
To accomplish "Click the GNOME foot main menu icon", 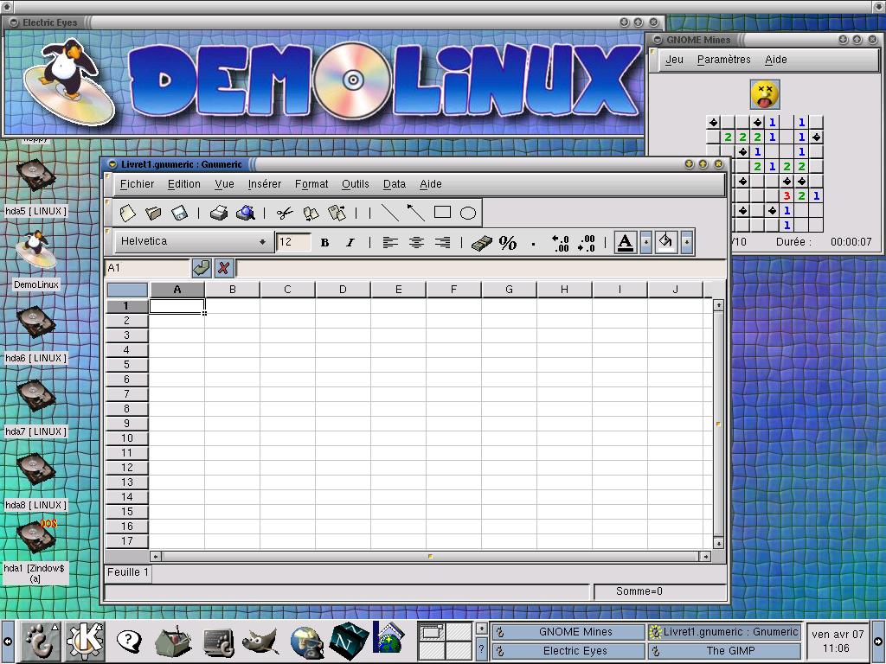I will (x=40, y=642).
